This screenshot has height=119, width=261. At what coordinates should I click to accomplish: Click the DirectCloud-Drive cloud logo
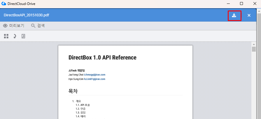[x=4, y=4]
